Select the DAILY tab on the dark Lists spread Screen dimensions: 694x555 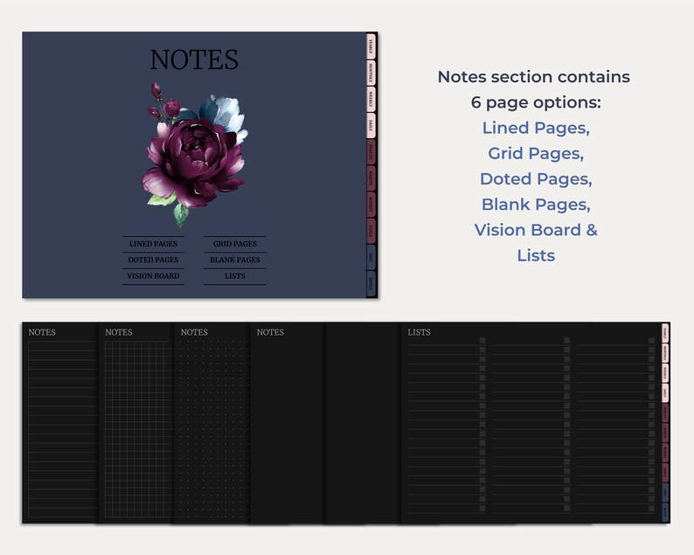point(665,393)
